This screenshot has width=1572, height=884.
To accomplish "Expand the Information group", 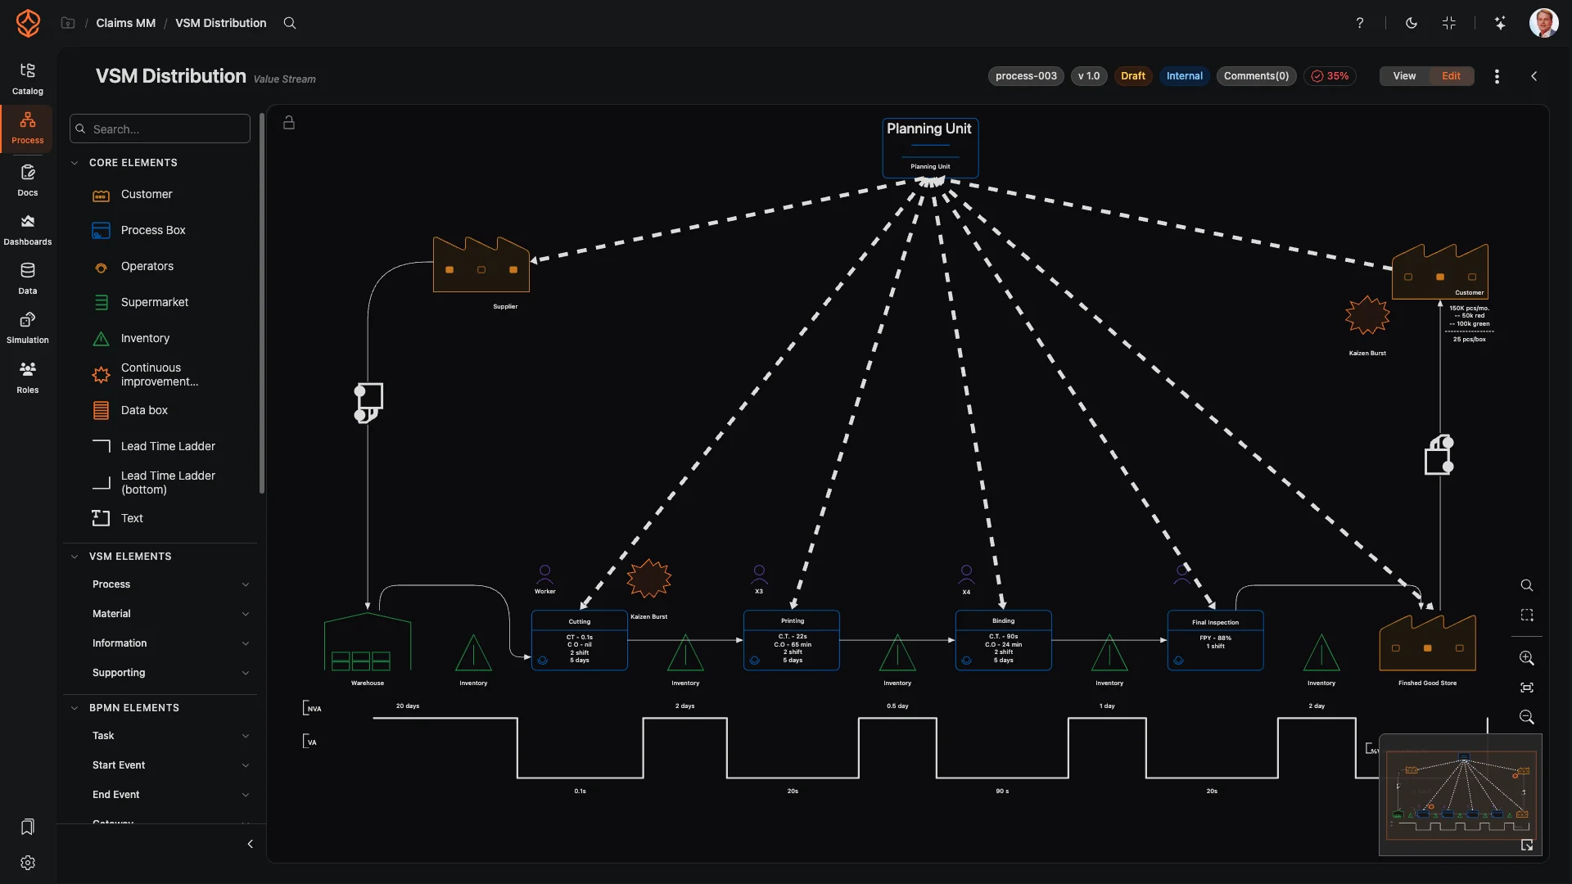I will 170,643.
